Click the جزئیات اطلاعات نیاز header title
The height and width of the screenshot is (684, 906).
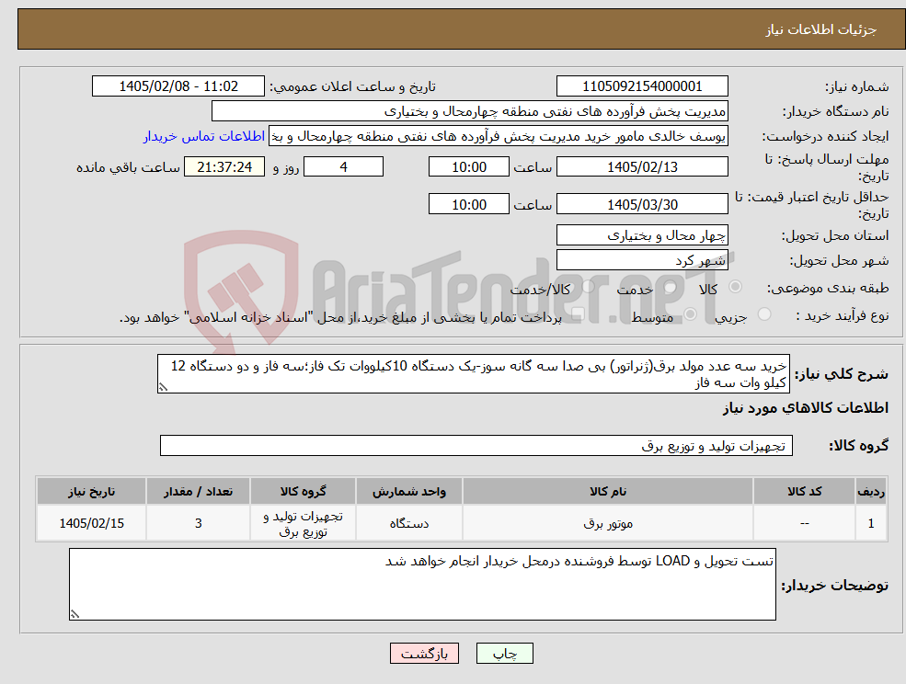[821, 29]
